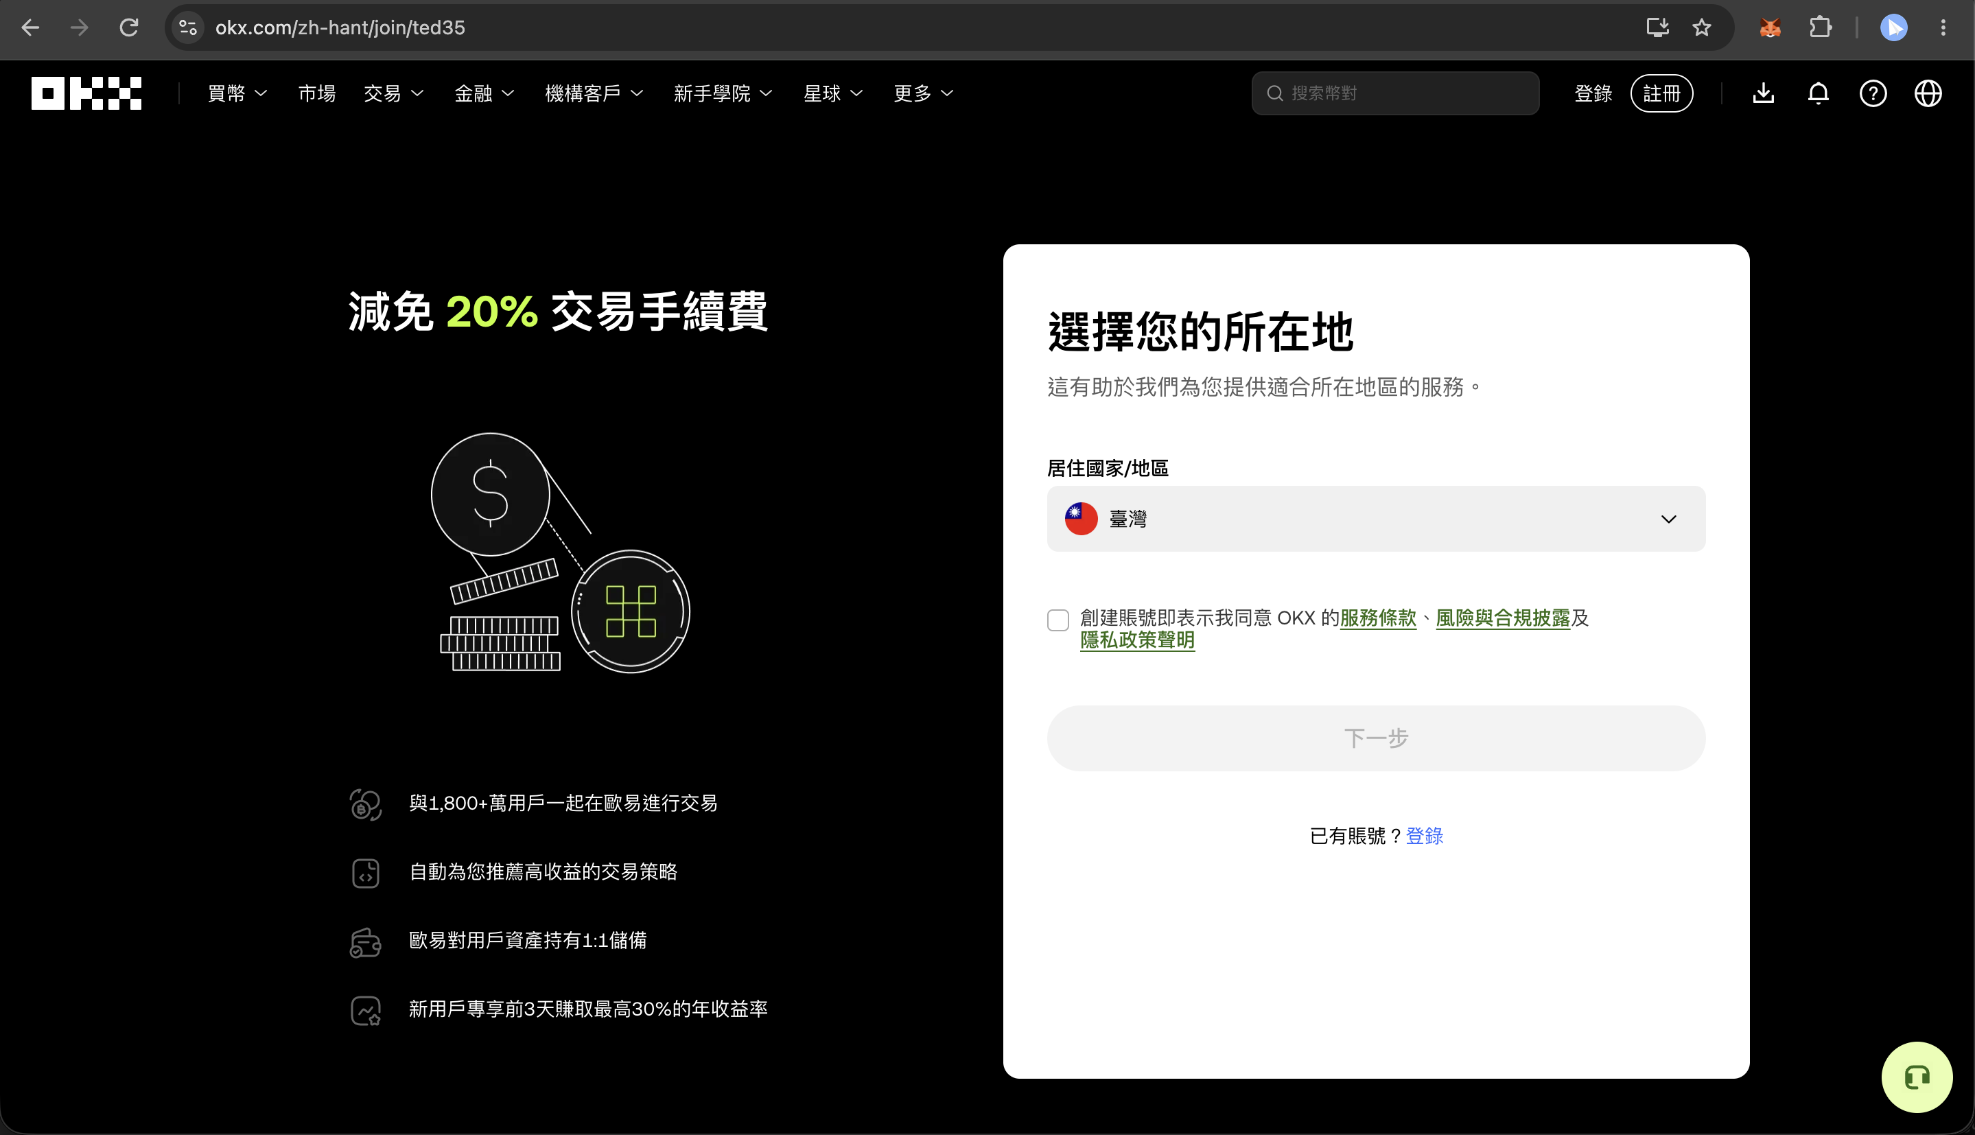
Task: Click the install app icon in address bar
Action: (x=1658, y=28)
